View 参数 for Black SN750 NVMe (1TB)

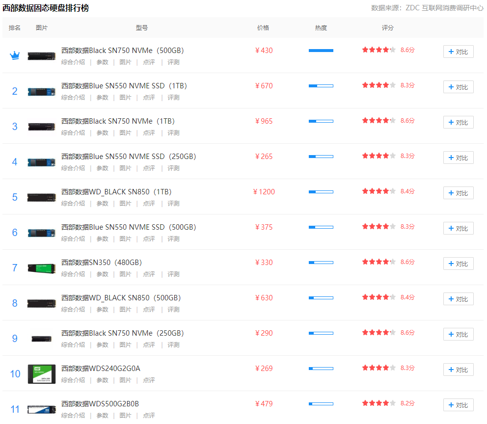(102, 133)
